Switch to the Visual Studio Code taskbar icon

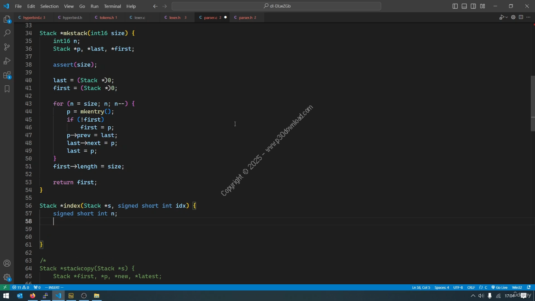pyautogui.click(x=58, y=296)
